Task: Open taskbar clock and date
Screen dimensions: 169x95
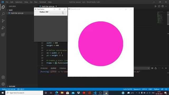Action: click(x=159, y=93)
